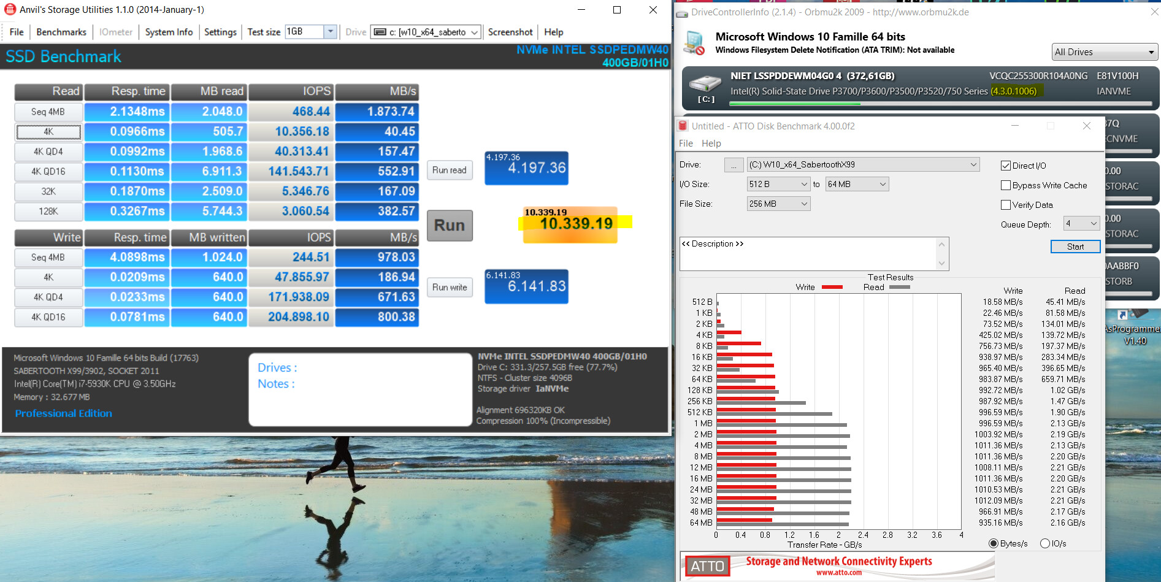
Task: Click the Read Seq 4MB test button
Action: 48,112
